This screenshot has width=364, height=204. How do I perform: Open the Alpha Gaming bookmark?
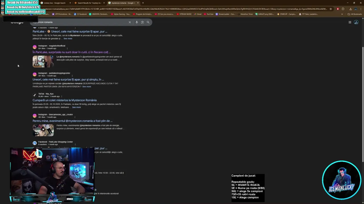pyautogui.click(x=121, y=14)
